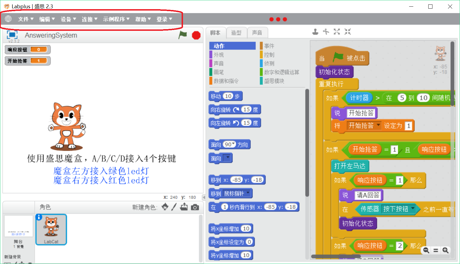Click the blocks palette vertical scrollbar

[x=307, y=143]
